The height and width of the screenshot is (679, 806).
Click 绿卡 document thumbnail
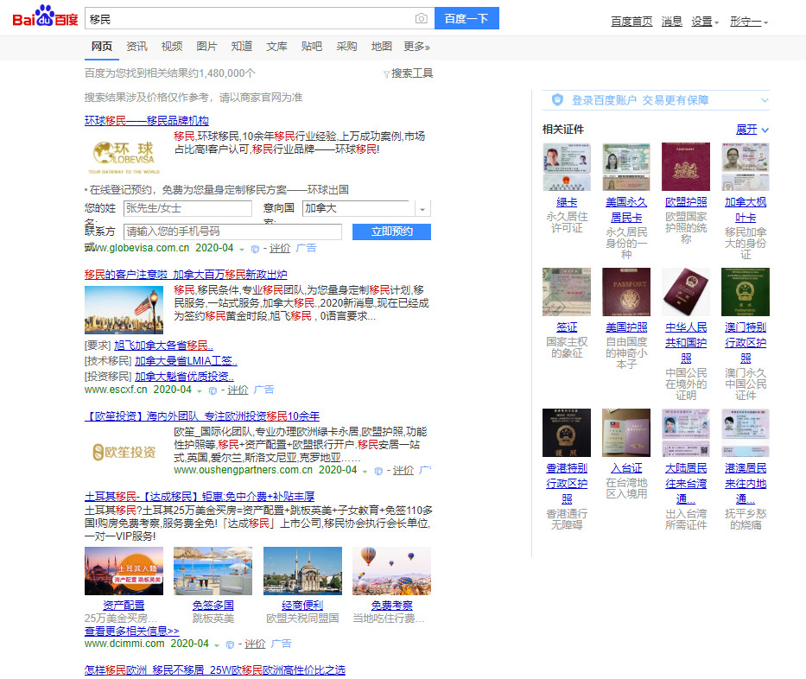567,167
